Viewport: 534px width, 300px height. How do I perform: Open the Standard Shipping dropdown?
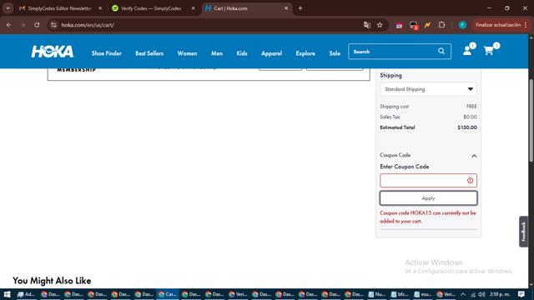[428, 89]
